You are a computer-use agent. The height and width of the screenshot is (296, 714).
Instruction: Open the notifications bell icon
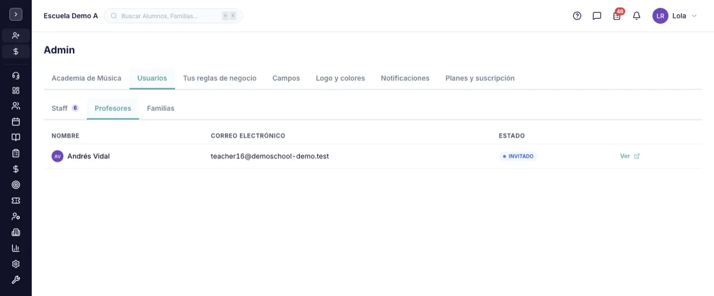636,16
